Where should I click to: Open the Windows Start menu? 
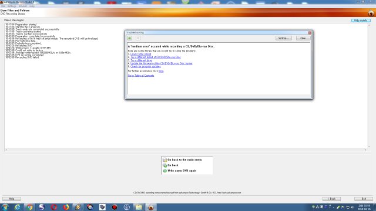coord(5,207)
